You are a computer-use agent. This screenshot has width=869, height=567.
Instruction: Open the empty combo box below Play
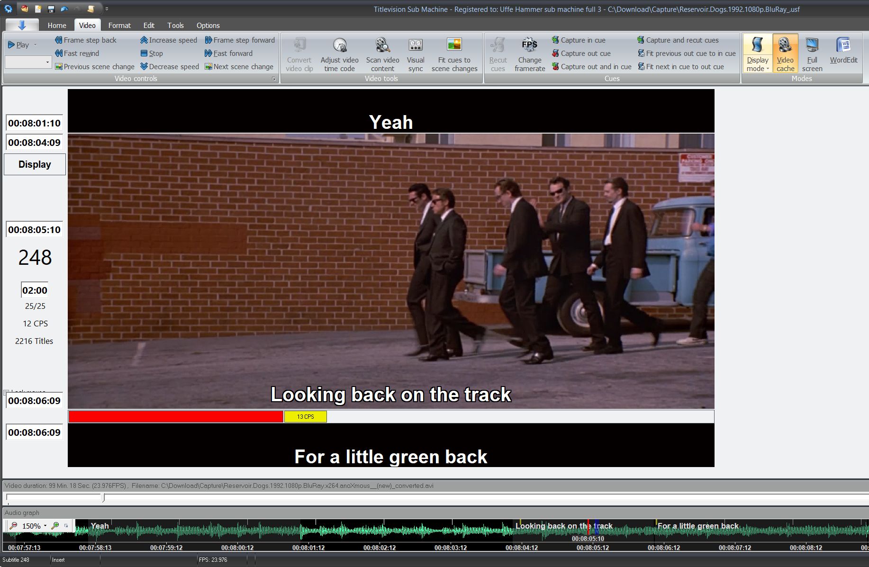(28, 62)
